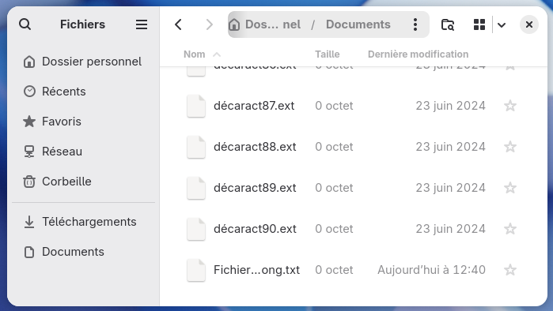Click file icon of décaract87.ext
Image resolution: width=553 pixels, height=311 pixels.
tap(196, 106)
